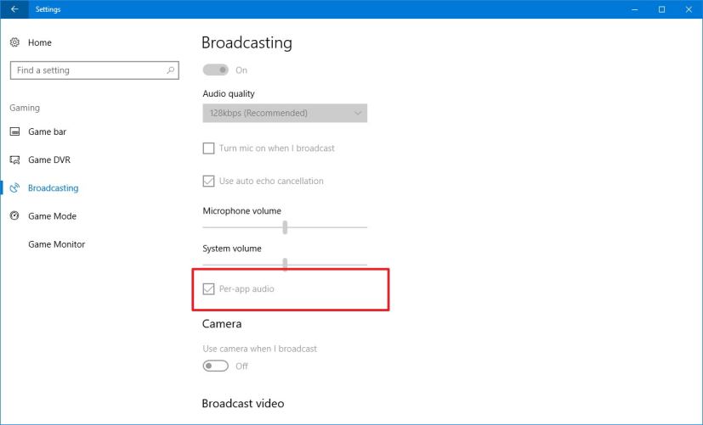This screenshot has height=425, width=703.
Task: Click the search magnifier icon
Action: point(170,70)
